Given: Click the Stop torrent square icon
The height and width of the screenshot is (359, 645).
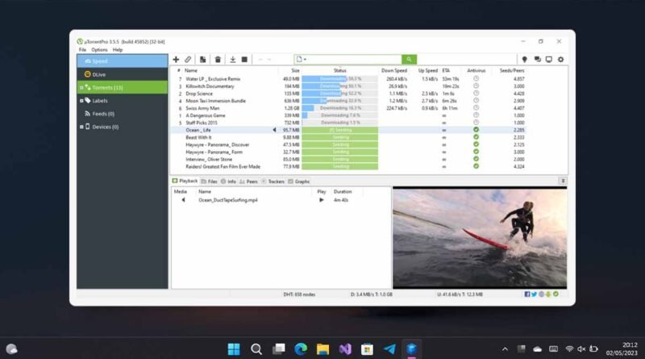Looking at the screenshot, I should tap(244, 59).
